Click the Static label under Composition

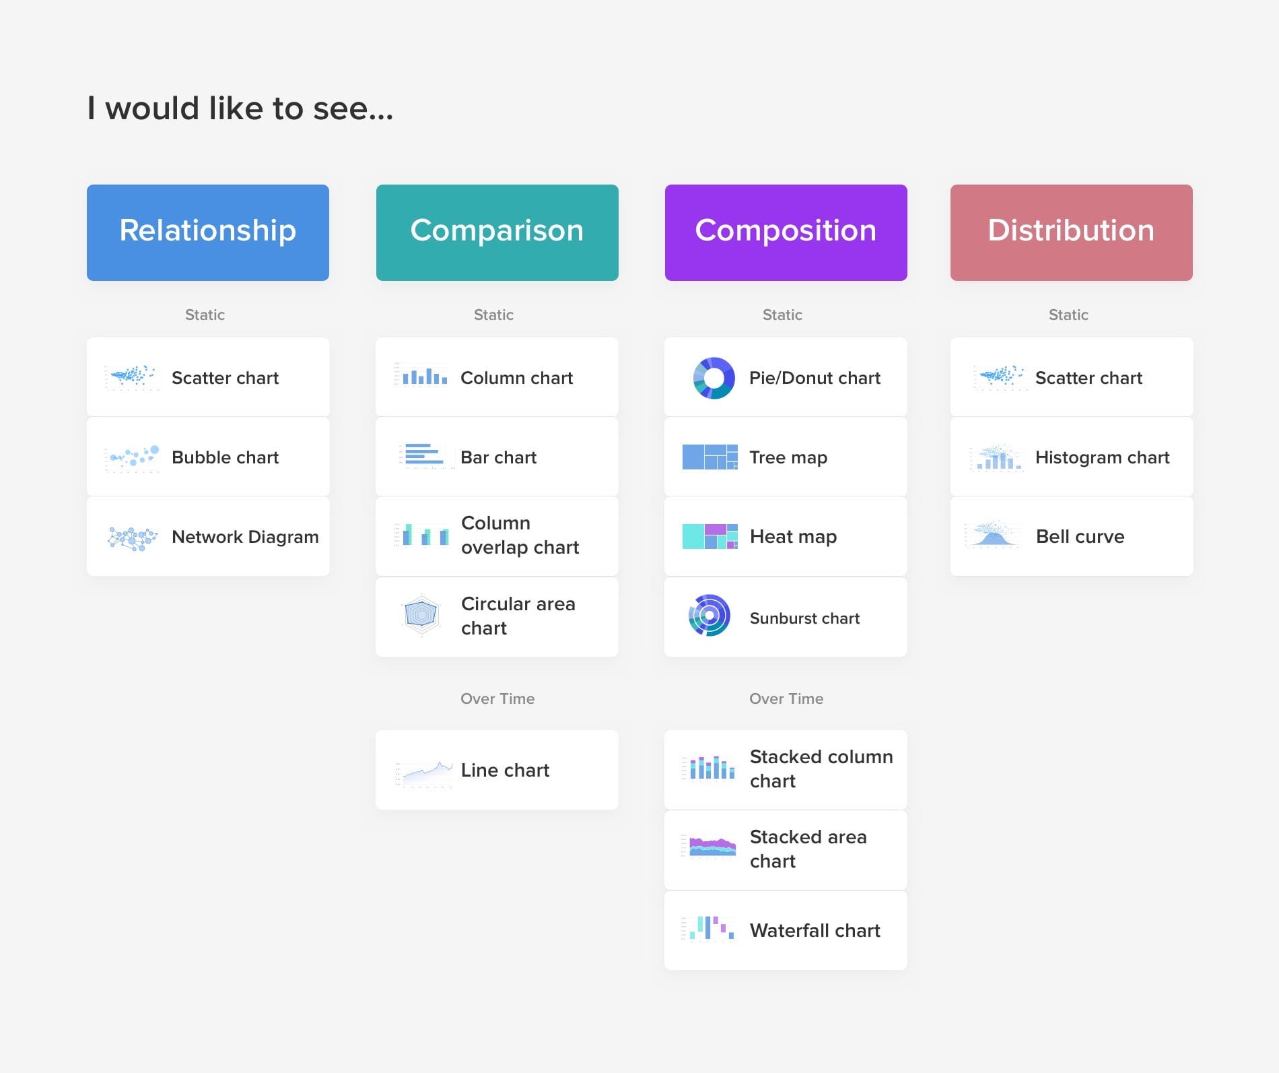point(782,315)
